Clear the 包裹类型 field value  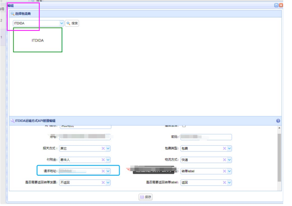(x=225, y=148)
